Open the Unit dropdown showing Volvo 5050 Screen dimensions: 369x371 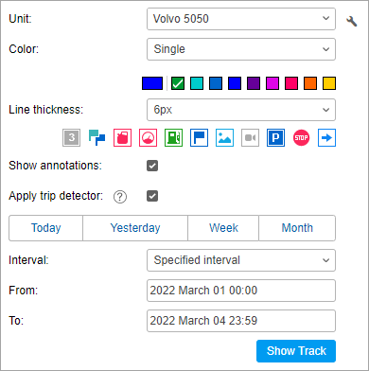click(241, 19)
